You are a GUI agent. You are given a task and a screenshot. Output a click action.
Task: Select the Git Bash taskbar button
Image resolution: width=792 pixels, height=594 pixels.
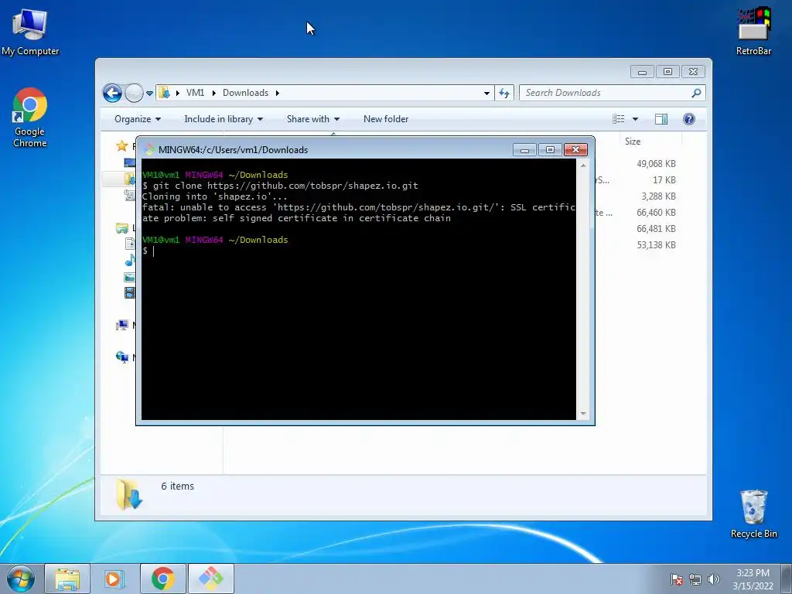210,579
